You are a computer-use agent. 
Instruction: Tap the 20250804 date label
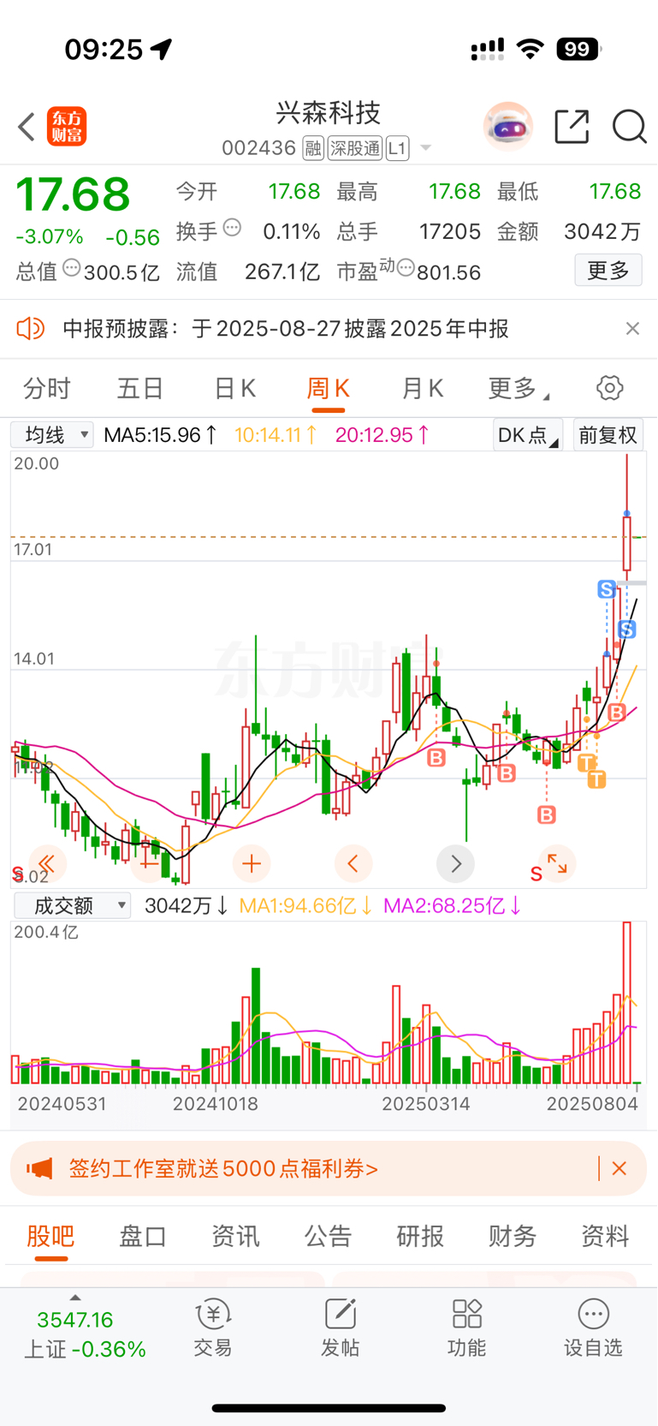click(592, 1103)
